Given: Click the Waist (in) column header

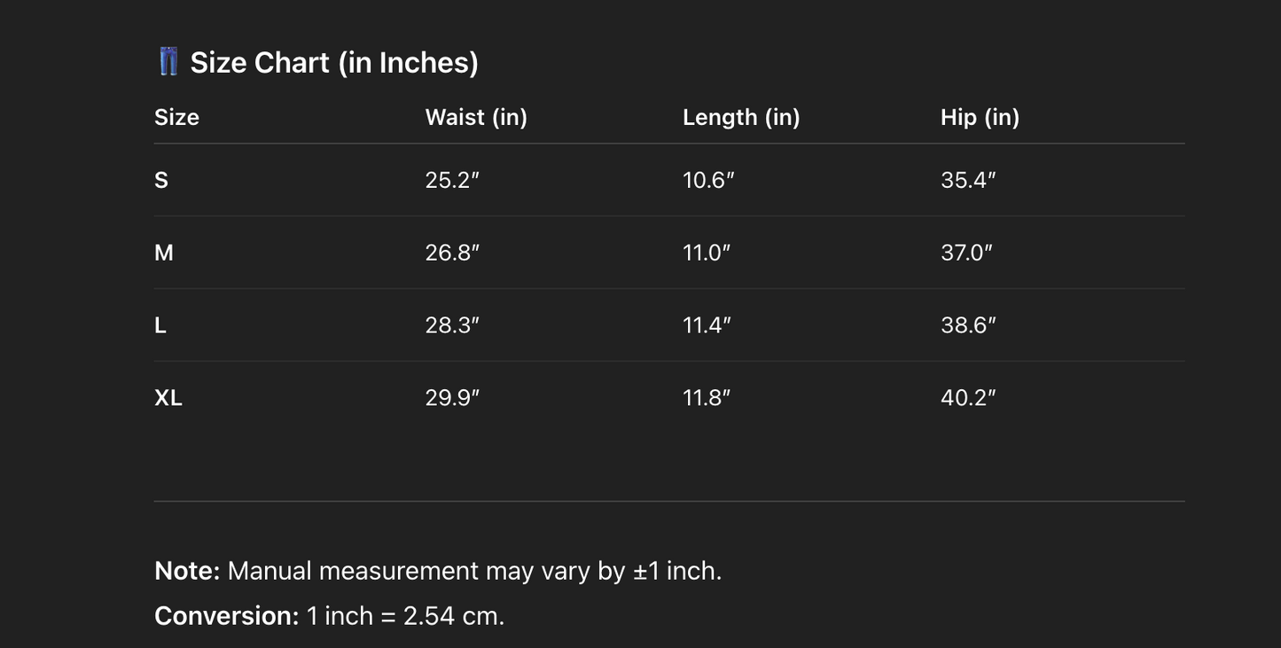Looking at the screenshot, I should click(x=476, y=117).
